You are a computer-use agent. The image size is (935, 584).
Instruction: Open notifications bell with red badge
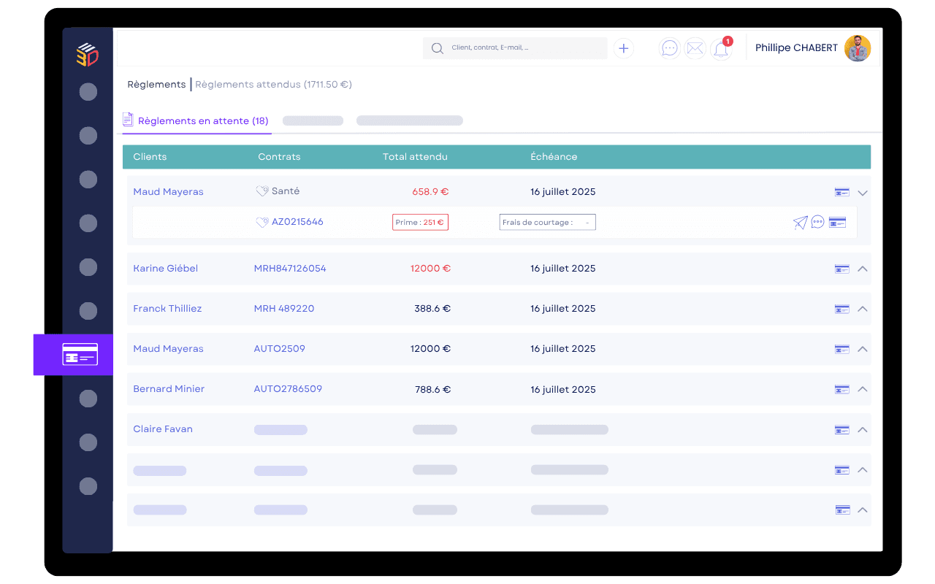point(720,50)
